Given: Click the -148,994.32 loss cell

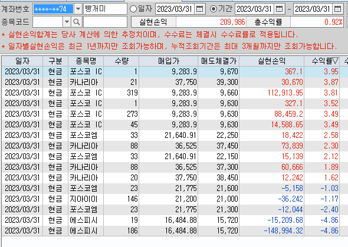Looking at the screenshot, I should [272, 231].
